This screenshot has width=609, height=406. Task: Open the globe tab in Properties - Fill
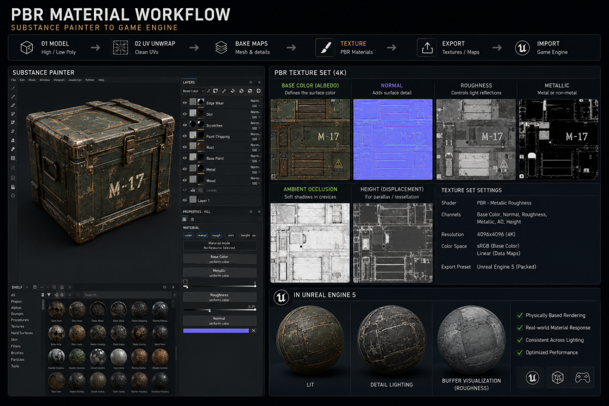[x=192, y=219]
